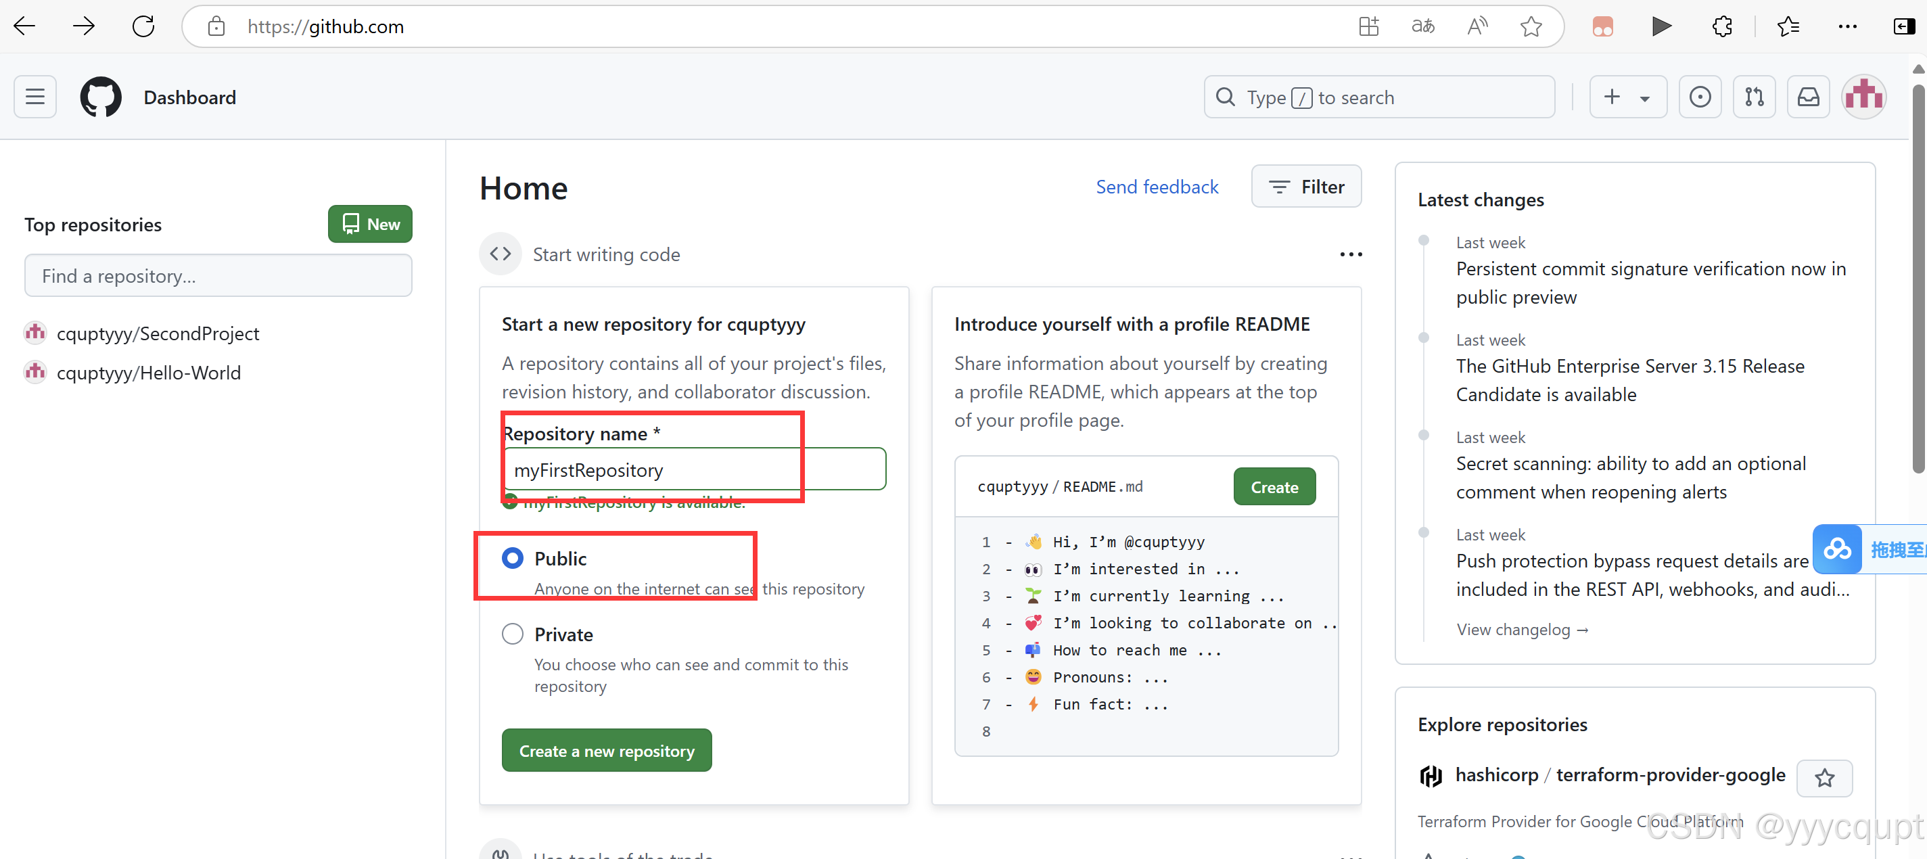This screenshot has height=859, width=1927.
Task: Open GitHub Enterprise Server 3.15 changelog entry
Action: tap(1630, 380)
